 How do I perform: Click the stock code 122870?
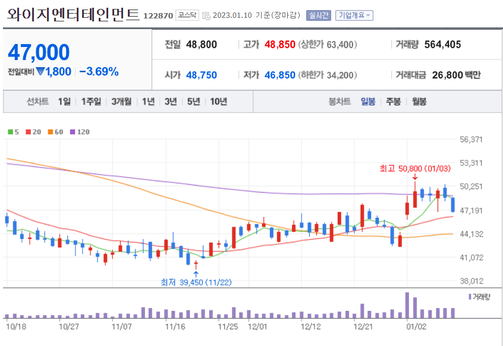158,15
